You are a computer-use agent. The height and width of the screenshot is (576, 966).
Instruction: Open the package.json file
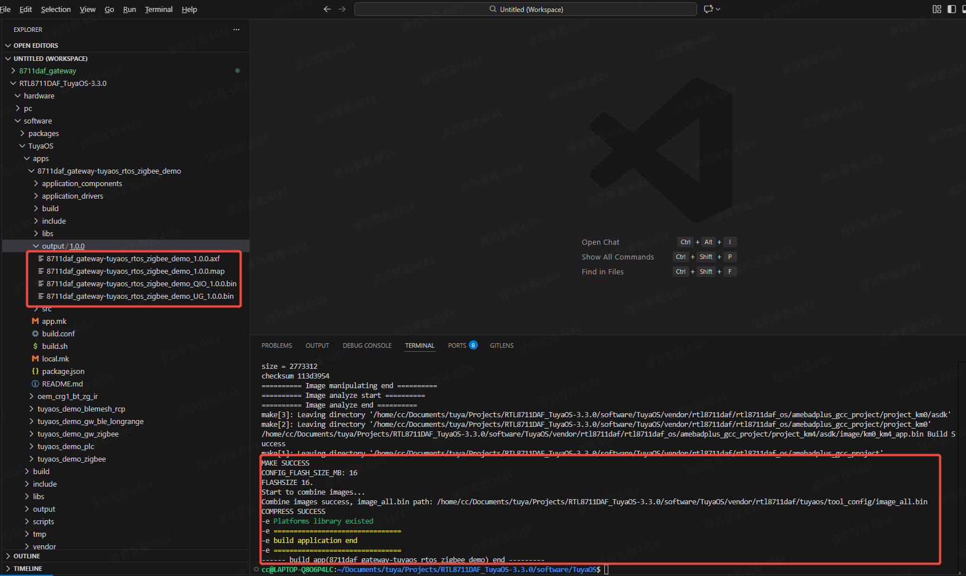tap(63, 371)
